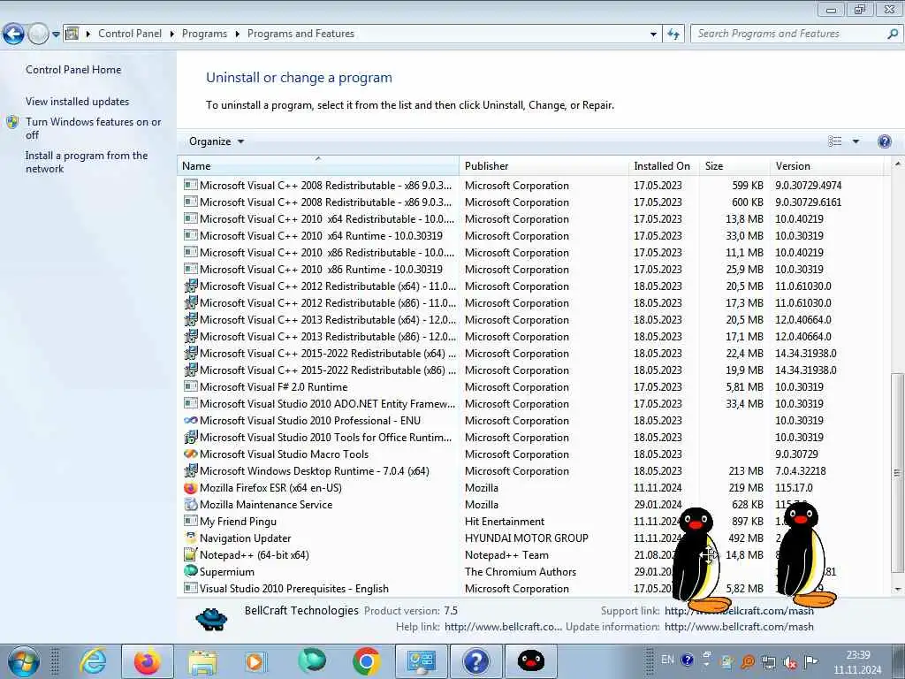The height and width of the screenshot is (679, 905).
Task: Expand the address bar history dropdown
Action: (x=653, y=34)
